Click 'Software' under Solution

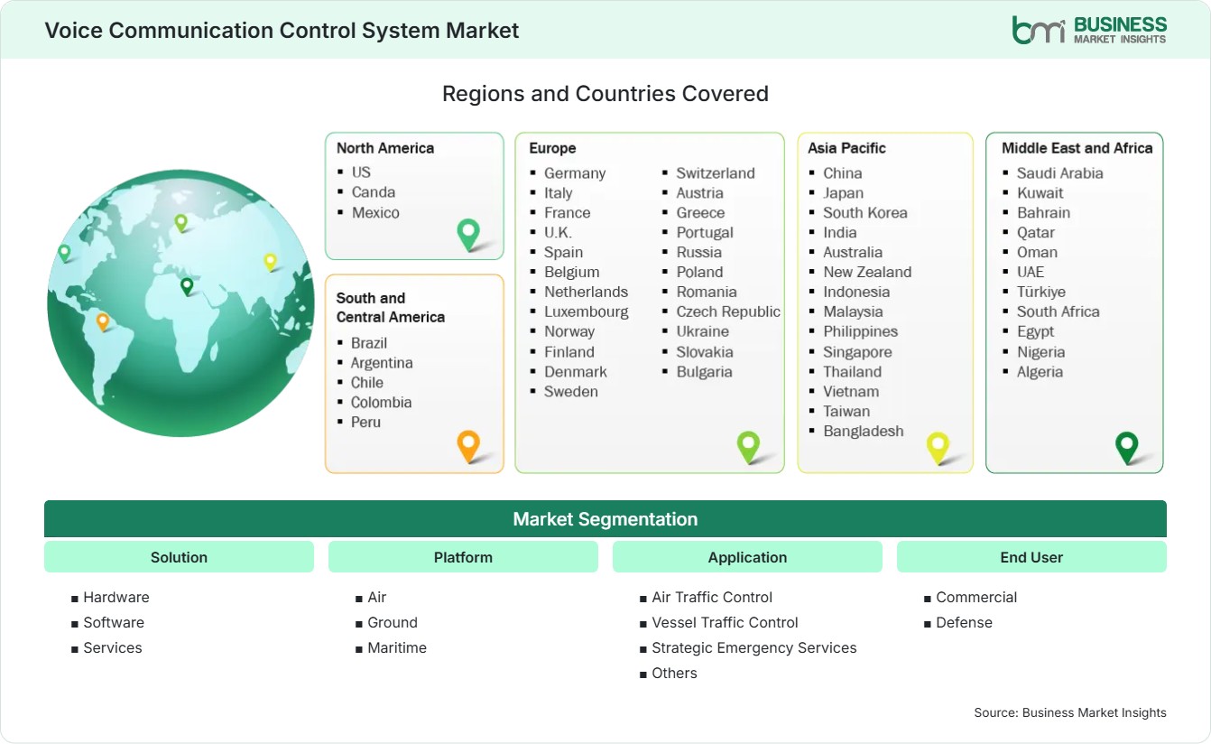click(x=114, y=623)
